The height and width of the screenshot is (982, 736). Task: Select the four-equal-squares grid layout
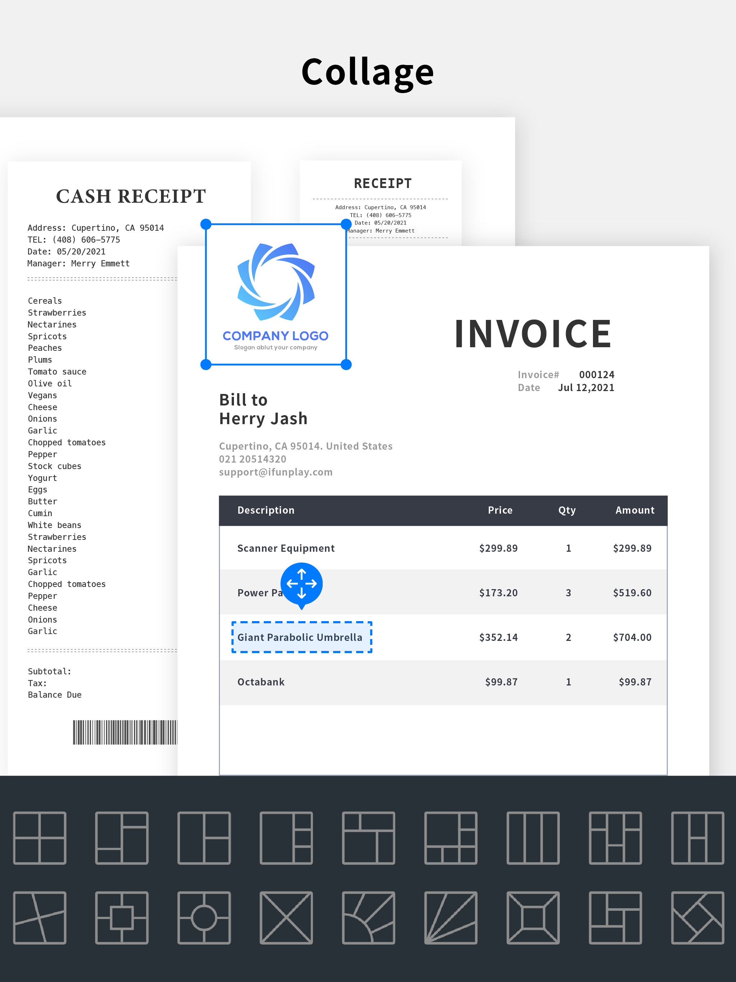coord(40,838)
